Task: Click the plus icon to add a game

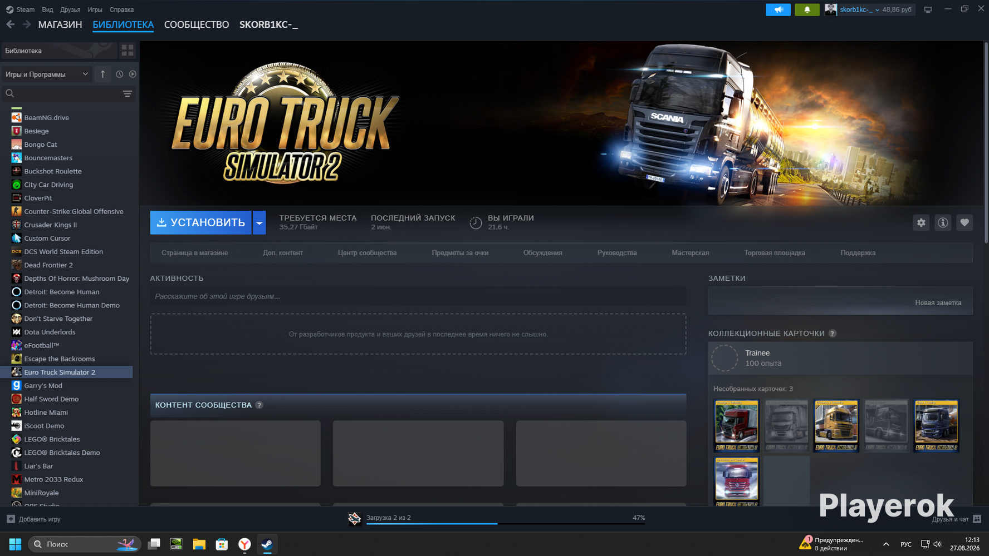Action: 11,519
